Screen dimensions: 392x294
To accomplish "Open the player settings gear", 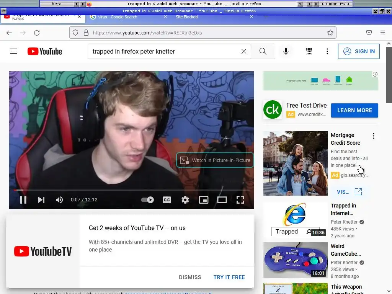I will pos(185,200).
